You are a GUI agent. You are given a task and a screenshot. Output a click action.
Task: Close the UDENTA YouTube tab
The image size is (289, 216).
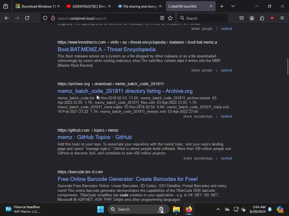[110, 6]
